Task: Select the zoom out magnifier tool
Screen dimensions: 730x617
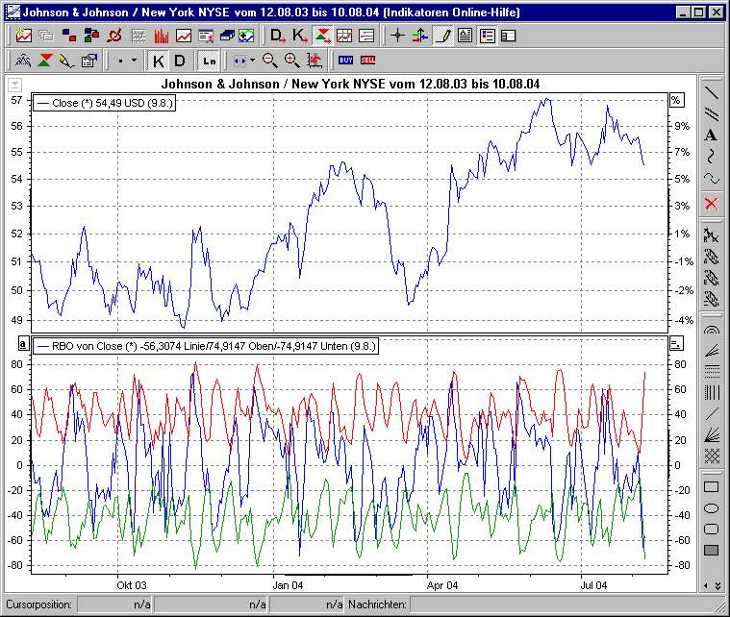Action: [270, 60]
